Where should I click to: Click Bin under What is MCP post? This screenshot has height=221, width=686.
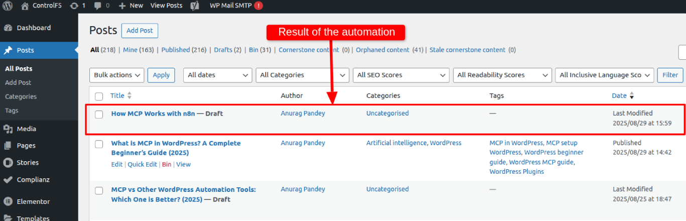pyautogui.click(x=166, y=164)
